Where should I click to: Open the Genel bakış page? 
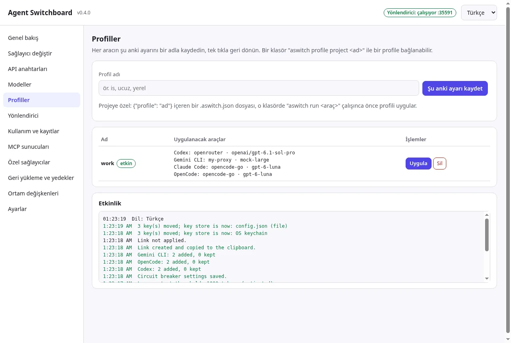tap(42, 38)
